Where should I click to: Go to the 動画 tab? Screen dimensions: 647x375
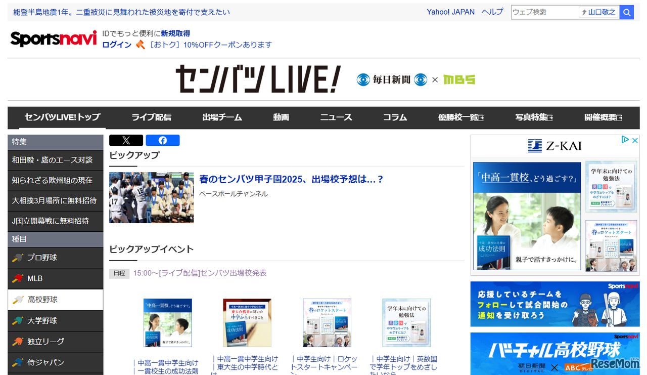[281, 117]
